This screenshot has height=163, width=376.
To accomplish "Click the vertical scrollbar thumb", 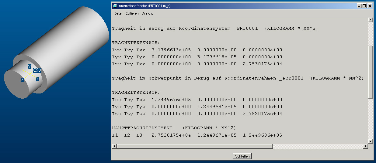I will [371, 72].
